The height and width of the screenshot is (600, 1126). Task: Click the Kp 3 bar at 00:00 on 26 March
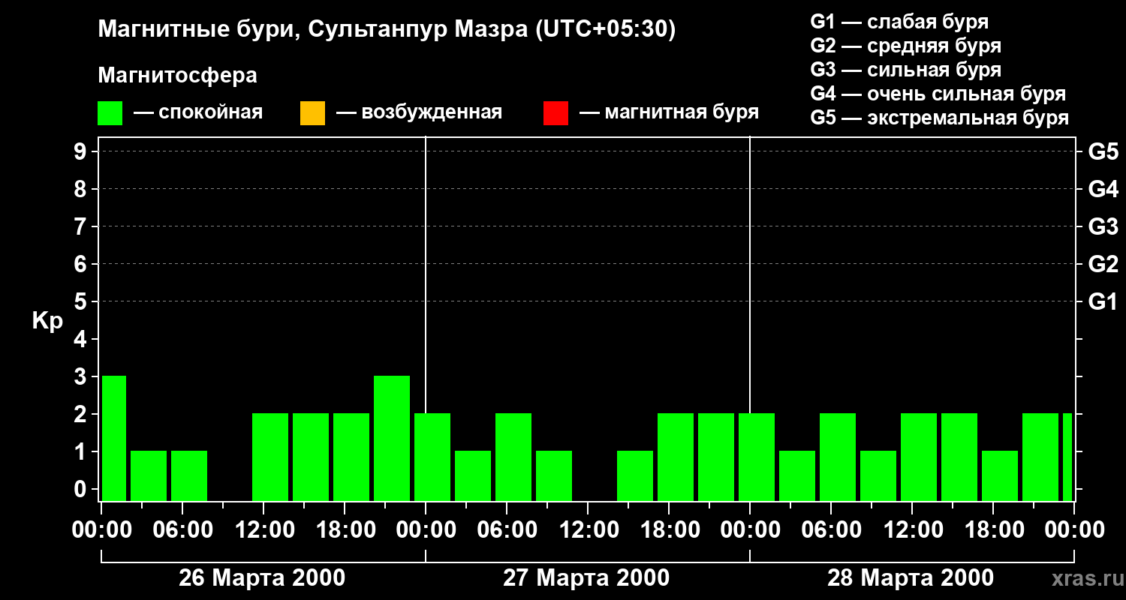pyautogui.click(x=114, y=438)
